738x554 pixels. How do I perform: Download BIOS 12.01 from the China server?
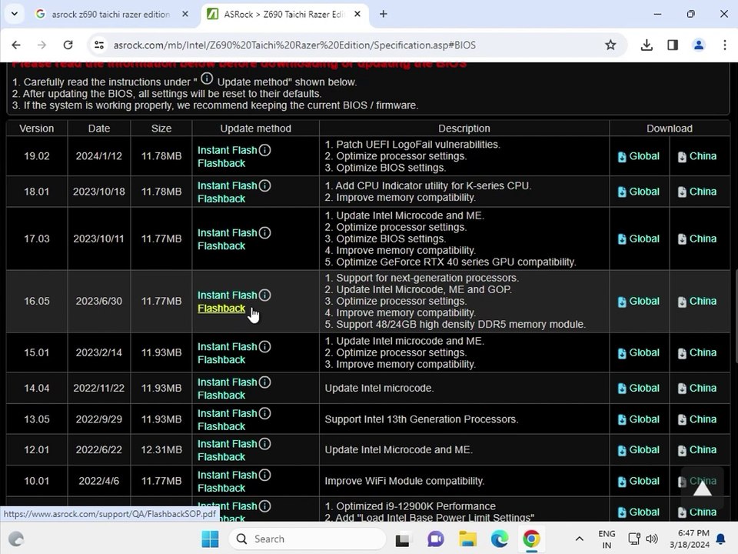[697, 450]
